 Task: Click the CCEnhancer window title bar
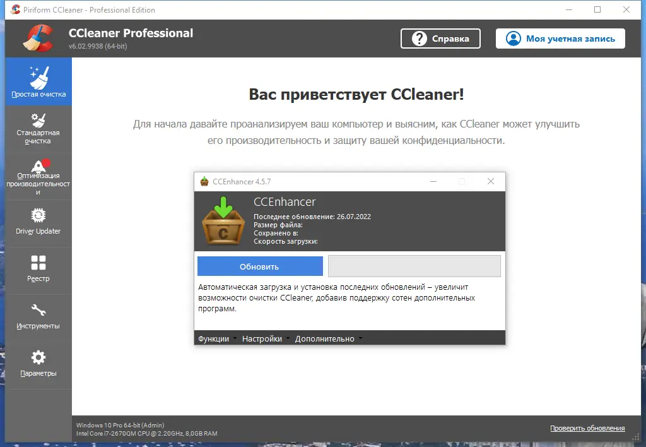pyautogui.click(x=315, y=181)
